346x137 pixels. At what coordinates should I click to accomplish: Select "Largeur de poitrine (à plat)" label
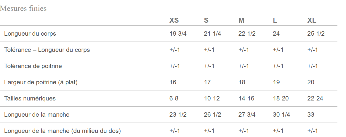(x=41, y=82)
